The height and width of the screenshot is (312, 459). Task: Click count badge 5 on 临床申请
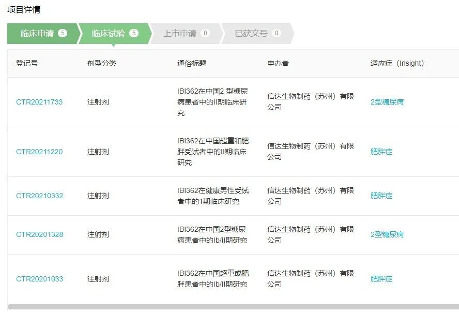point(63,34)
